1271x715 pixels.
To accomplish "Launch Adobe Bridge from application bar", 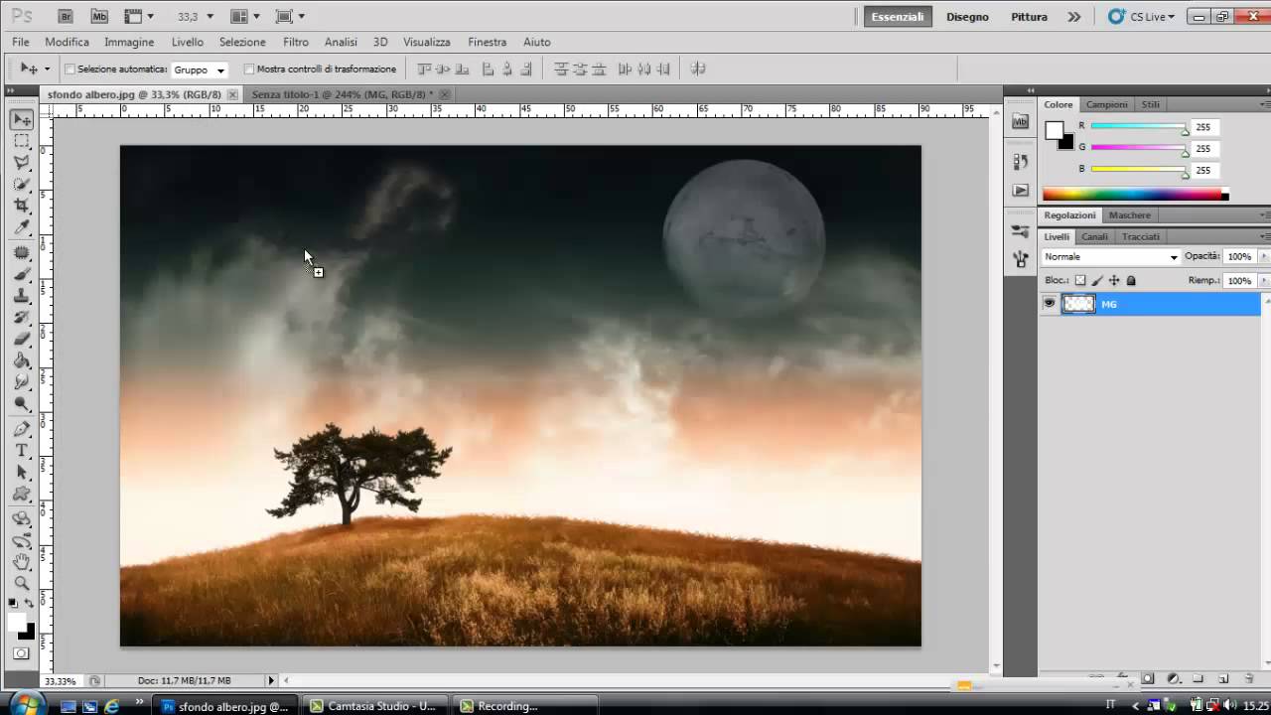I will point(66,16).
